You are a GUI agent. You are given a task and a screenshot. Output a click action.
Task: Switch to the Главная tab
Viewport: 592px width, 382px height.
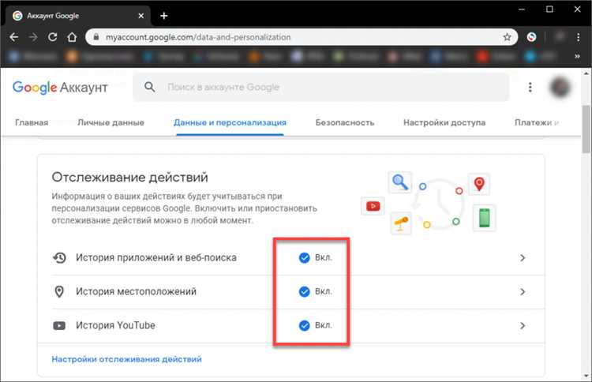32,122
